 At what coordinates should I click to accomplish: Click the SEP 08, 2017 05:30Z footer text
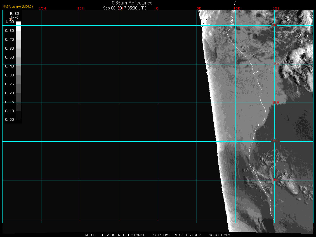coord(177,235)
